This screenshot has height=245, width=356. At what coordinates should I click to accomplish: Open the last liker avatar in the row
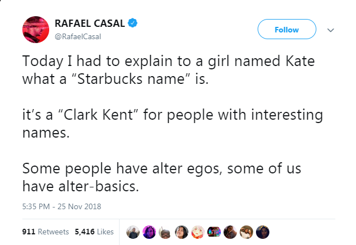click(x=263, y=231)
